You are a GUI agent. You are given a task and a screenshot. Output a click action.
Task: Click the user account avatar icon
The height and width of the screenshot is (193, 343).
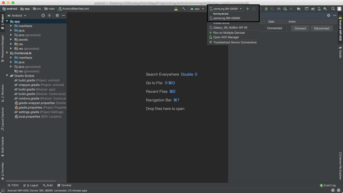[x=339, y=9]
